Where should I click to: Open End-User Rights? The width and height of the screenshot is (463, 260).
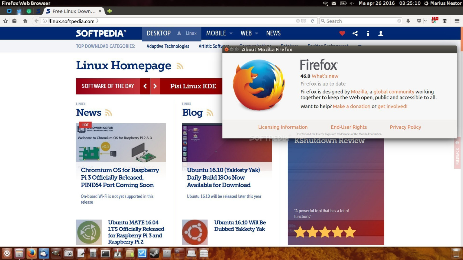(x=349, y=127)
